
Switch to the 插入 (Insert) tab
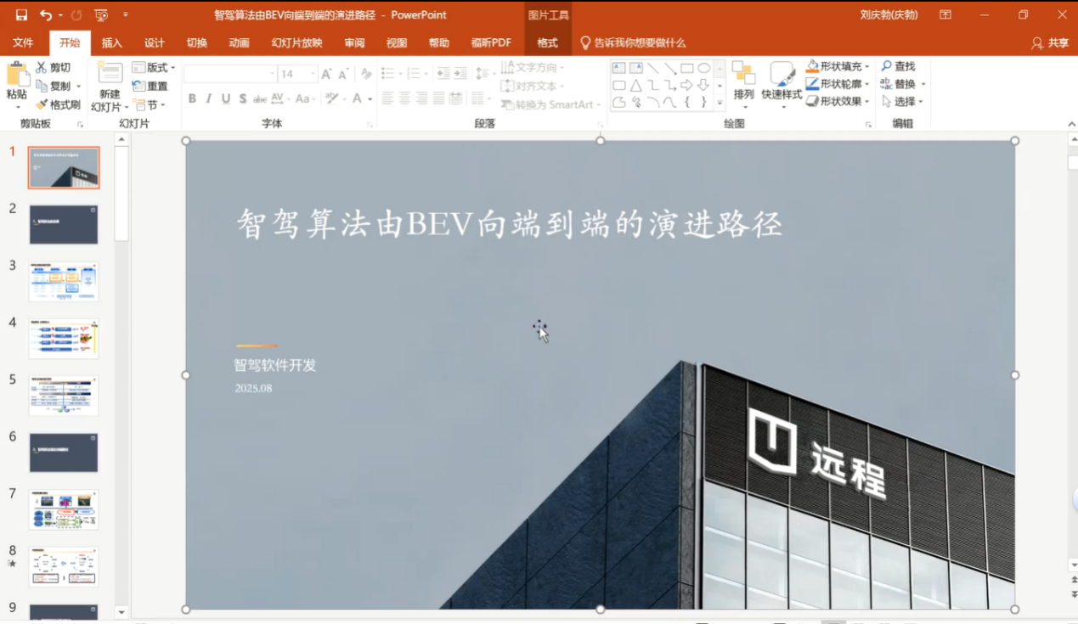(111, 43)
